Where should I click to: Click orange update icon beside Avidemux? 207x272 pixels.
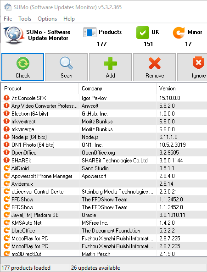[x=6, y=184]
